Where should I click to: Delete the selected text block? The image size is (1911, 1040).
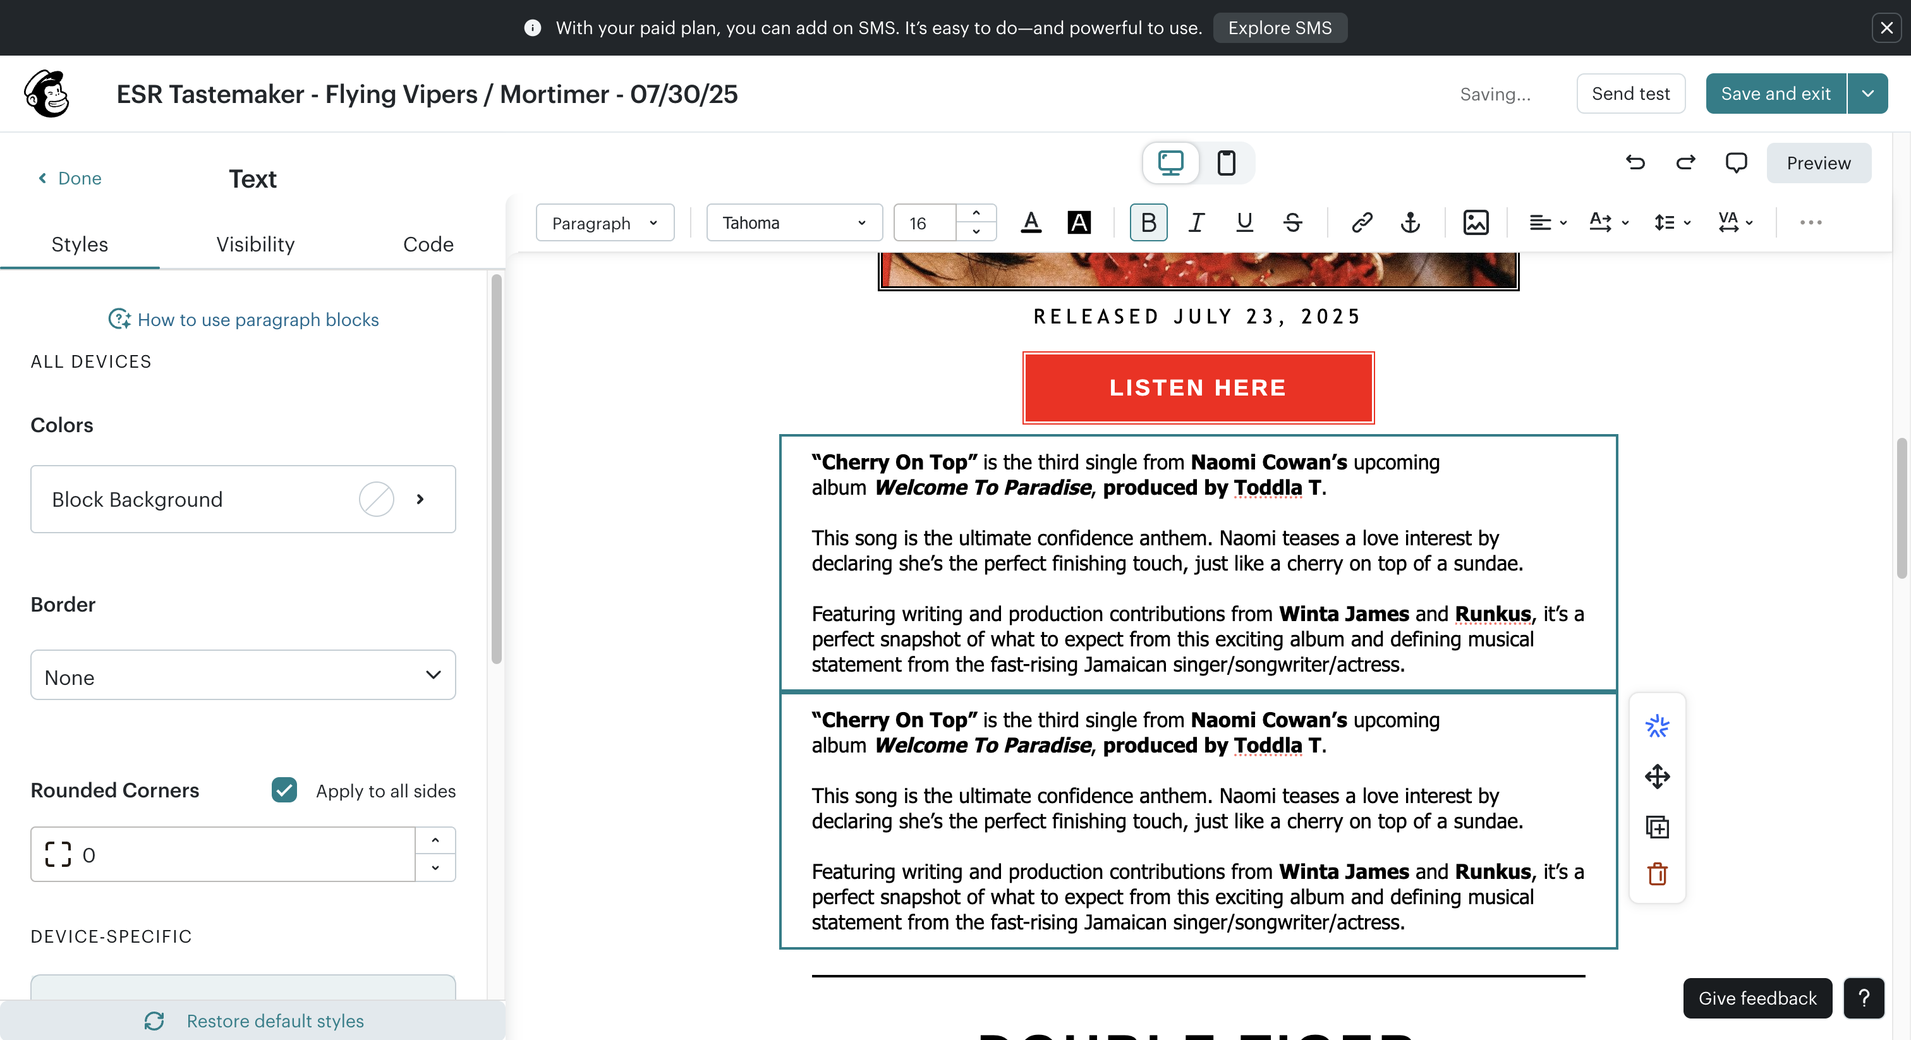1658,874
